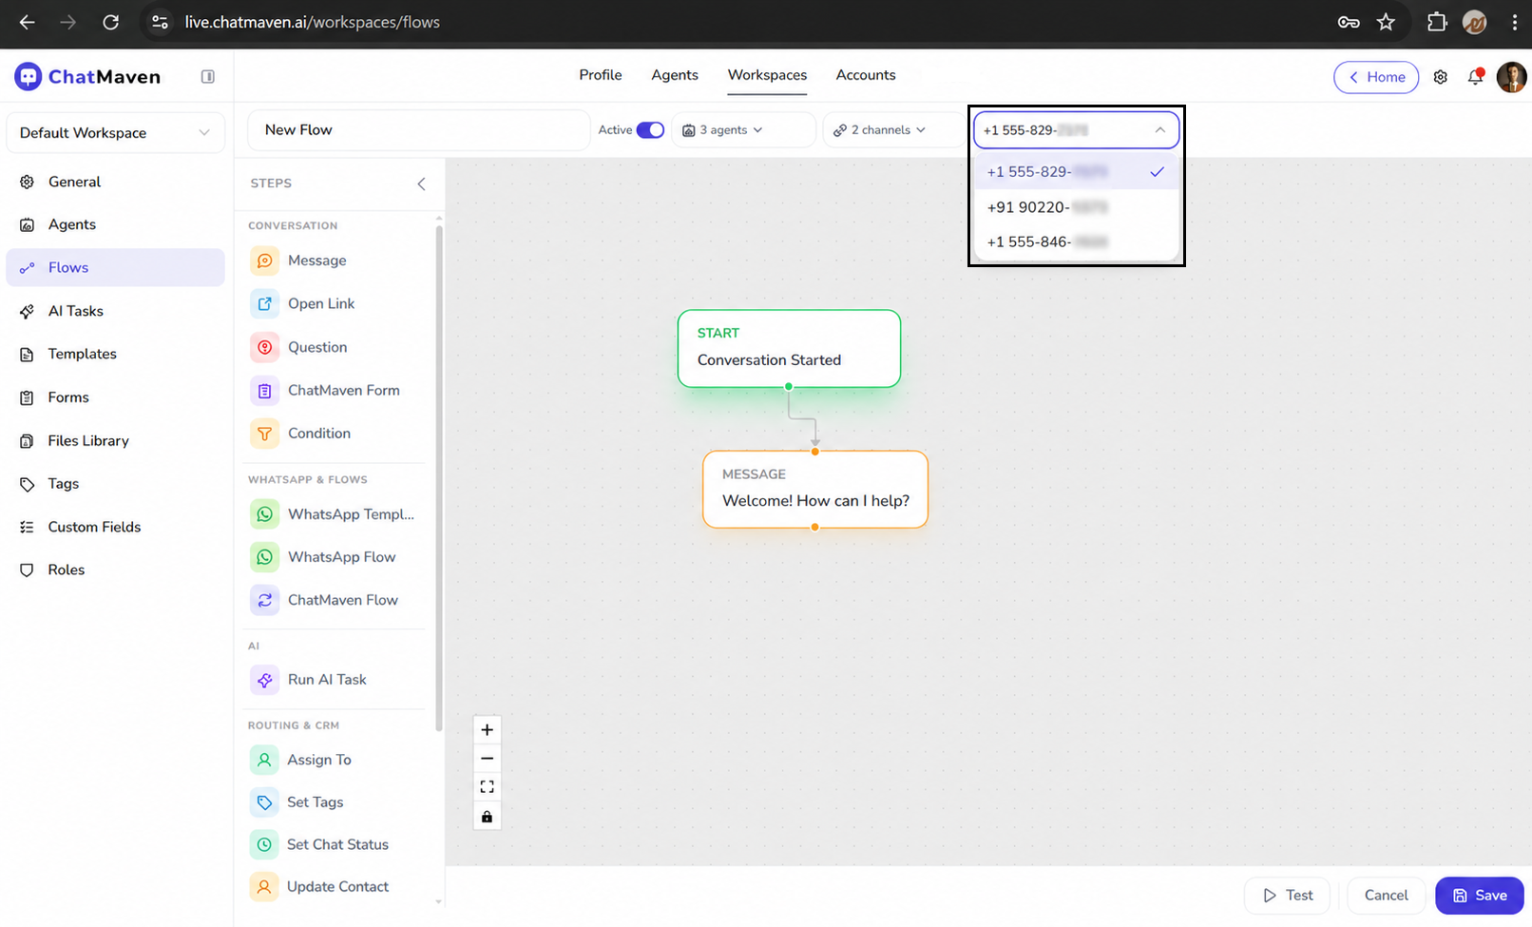Open the 2 channels dropdown
1532x927 pixels.
click(x=891, y=130)
